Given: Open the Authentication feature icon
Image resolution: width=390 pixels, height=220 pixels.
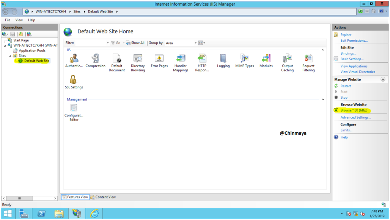Looking at the screenshot, I should pos(74,61).
